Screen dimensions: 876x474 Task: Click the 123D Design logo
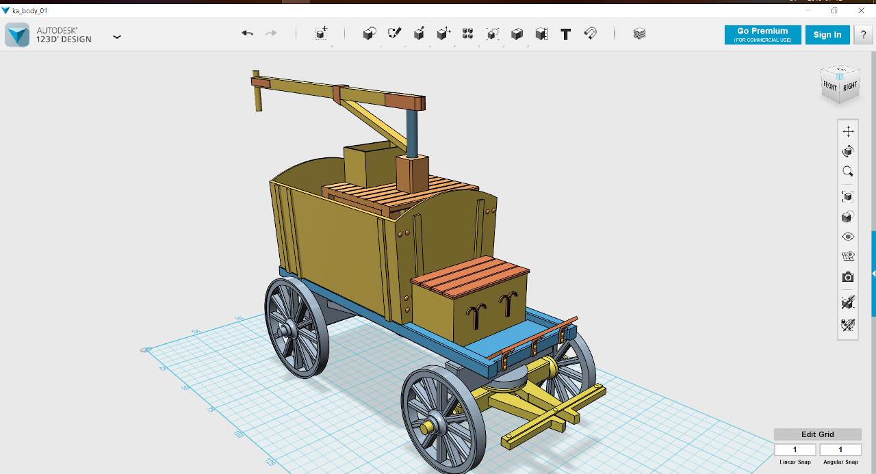[x=17, y=35]
